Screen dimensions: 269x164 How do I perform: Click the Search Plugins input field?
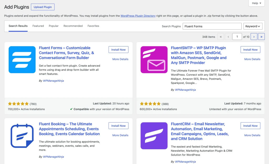(212, 26)
